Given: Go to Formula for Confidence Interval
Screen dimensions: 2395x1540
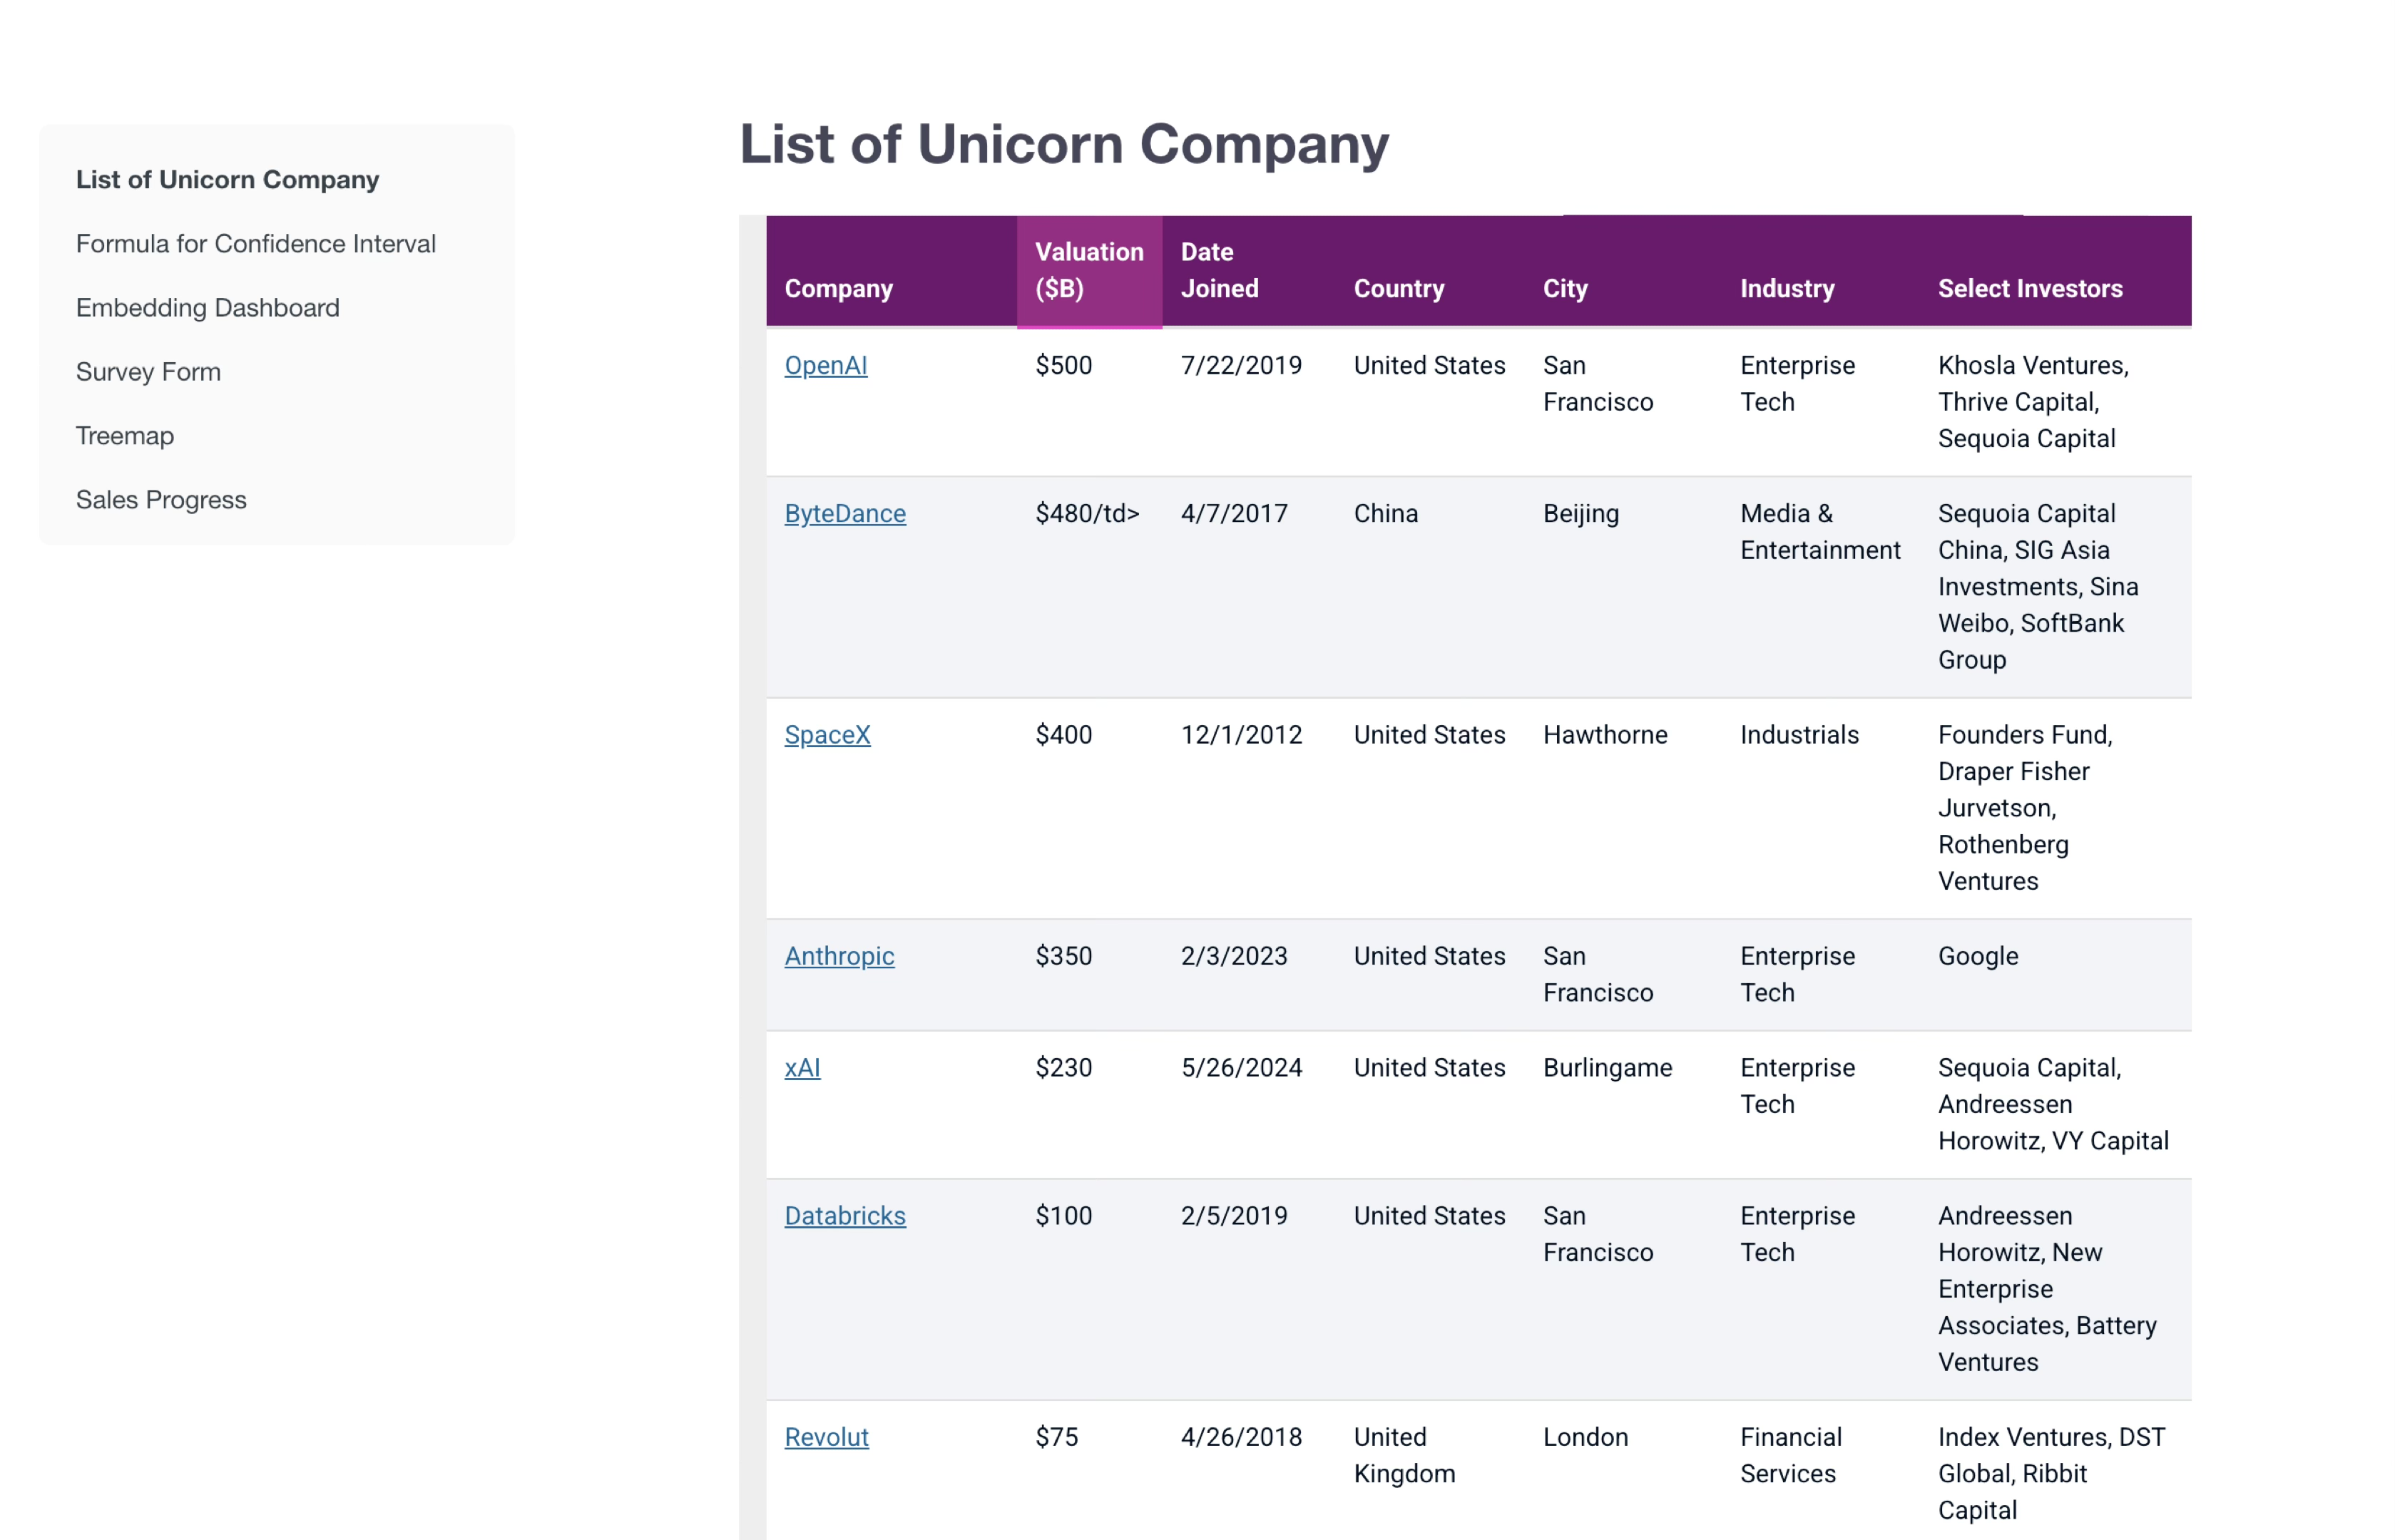Looking at the screenshot, I should coord(256,244).
